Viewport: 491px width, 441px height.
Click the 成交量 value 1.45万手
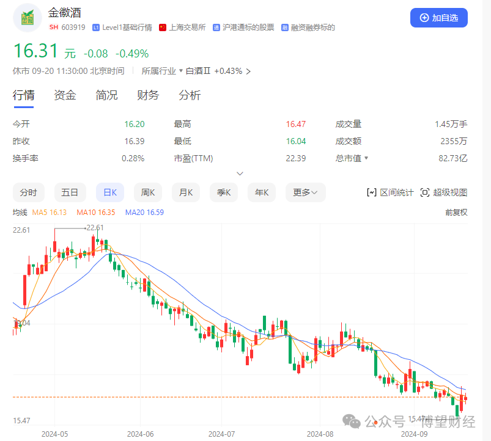[x=451, y=124]
